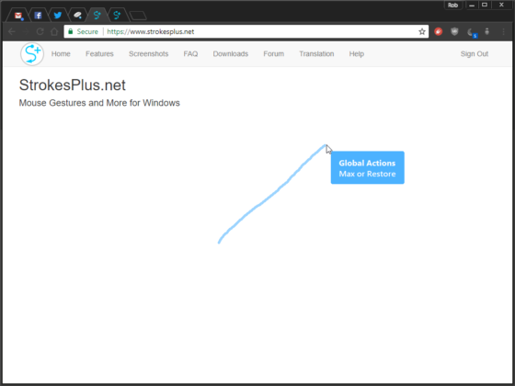
Task: Open the red extension icon
Action: (438, 31)
